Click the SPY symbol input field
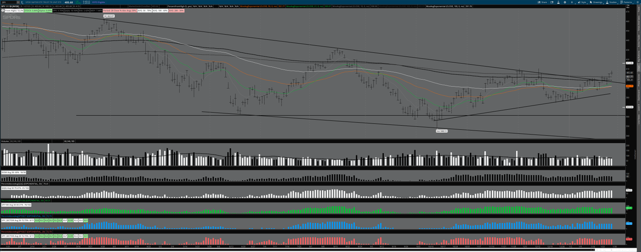Screen dimensions: 641x252 pyautogui.click(x=10, y=2)
